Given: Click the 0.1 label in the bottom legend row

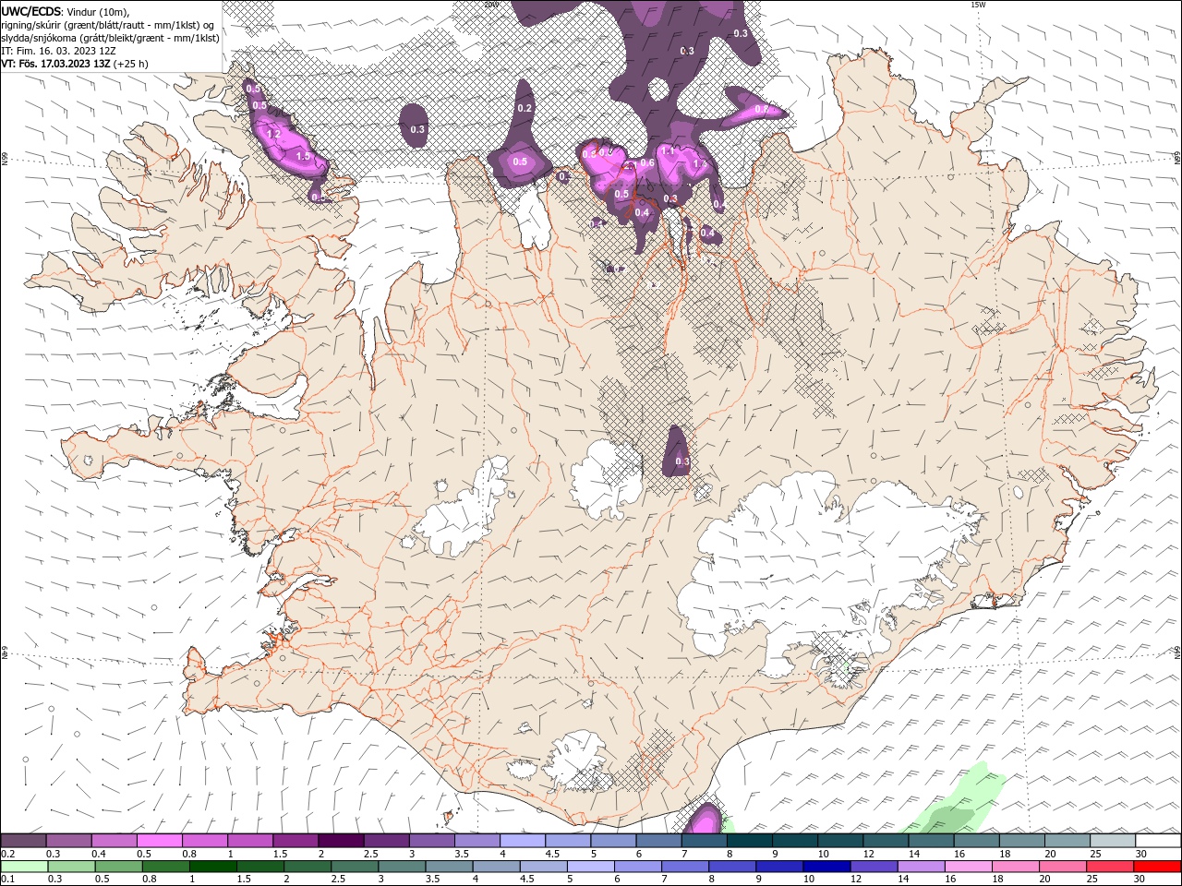Looking at the screenshot, I should click(x=8, y=880).
